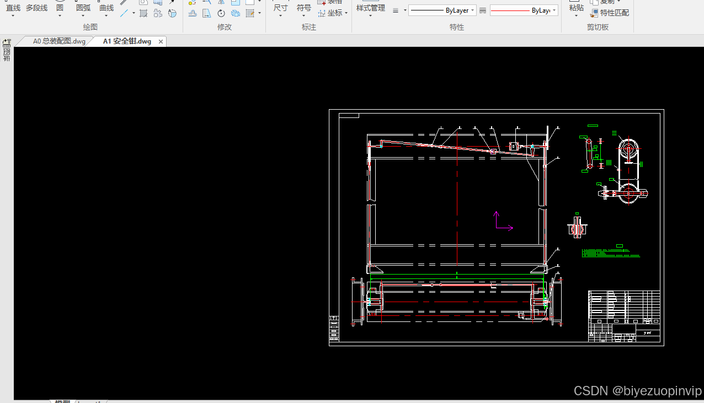Click the edit hatch icon in 修改

[250, 13]
